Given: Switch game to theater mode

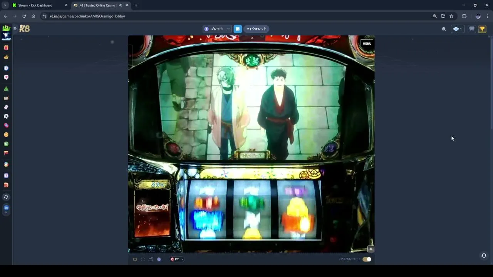Looking at the screenshot, I should 135,259.
